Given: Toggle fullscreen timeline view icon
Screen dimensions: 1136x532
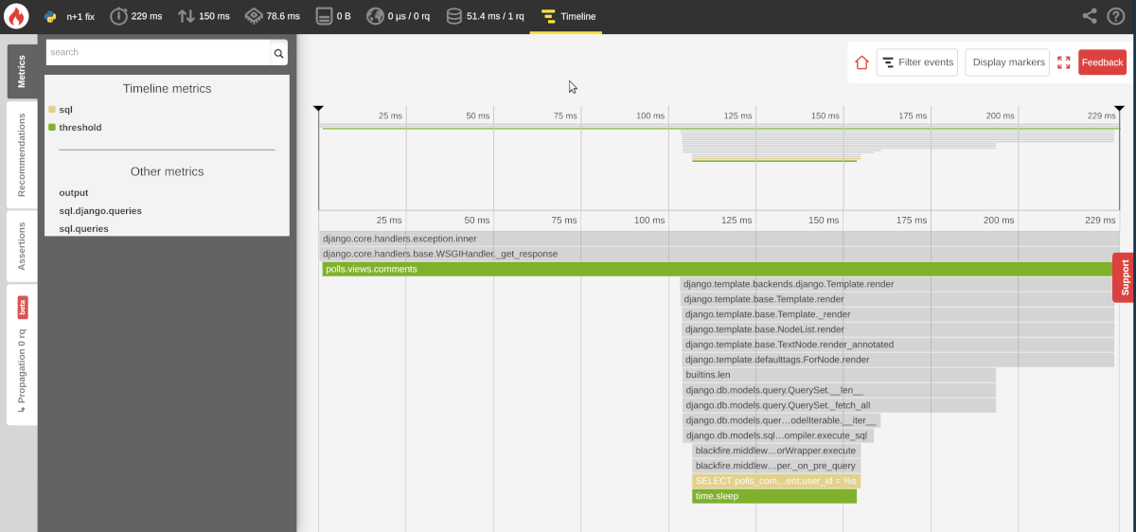Looking at the screenshot, I should 1063,62.
